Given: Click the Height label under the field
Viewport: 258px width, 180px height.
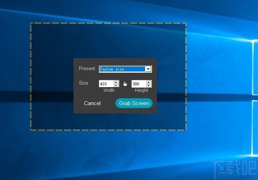Looking at the screenshot, I should click(x=141, y=90).
